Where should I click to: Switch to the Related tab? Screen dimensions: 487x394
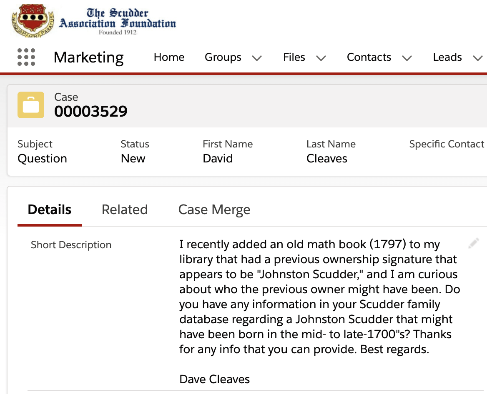click(x=125, y=209)
